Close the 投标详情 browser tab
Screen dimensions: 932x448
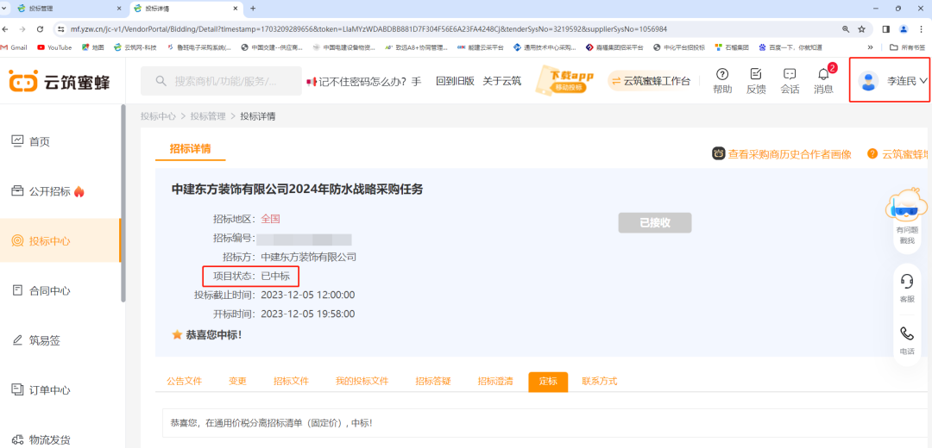(236, 9)
